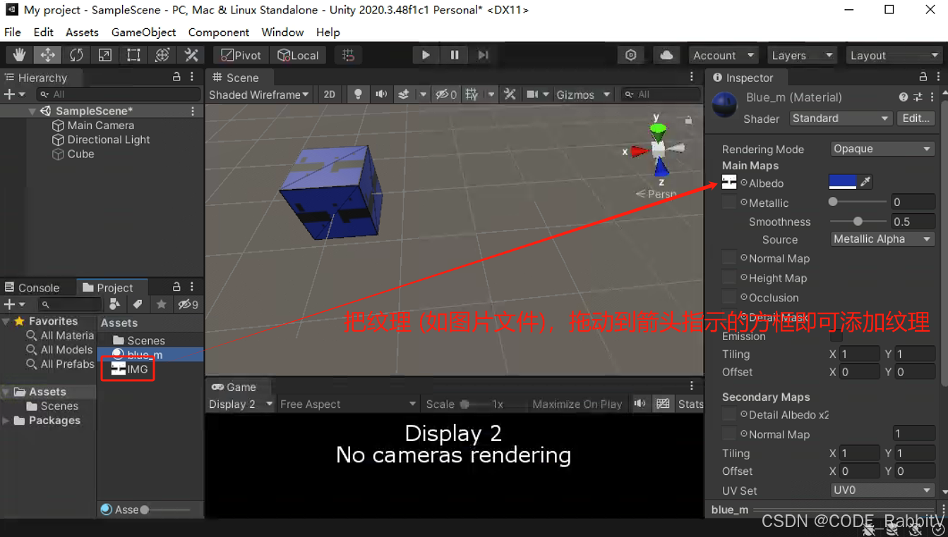The image size is (948, 537).
Task: Open the Layers dropdown
Action: [x=802, y=55]
